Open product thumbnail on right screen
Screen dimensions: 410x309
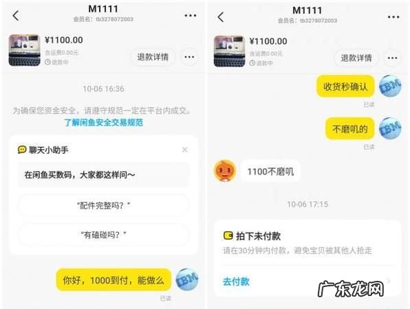pyautogui.click(x=230, y=51)
